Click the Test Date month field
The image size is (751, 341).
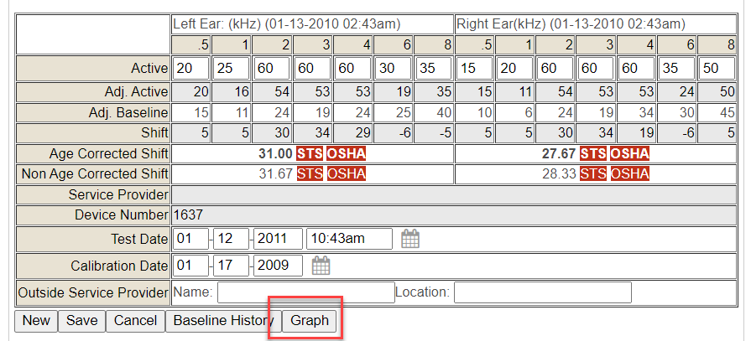190,239
